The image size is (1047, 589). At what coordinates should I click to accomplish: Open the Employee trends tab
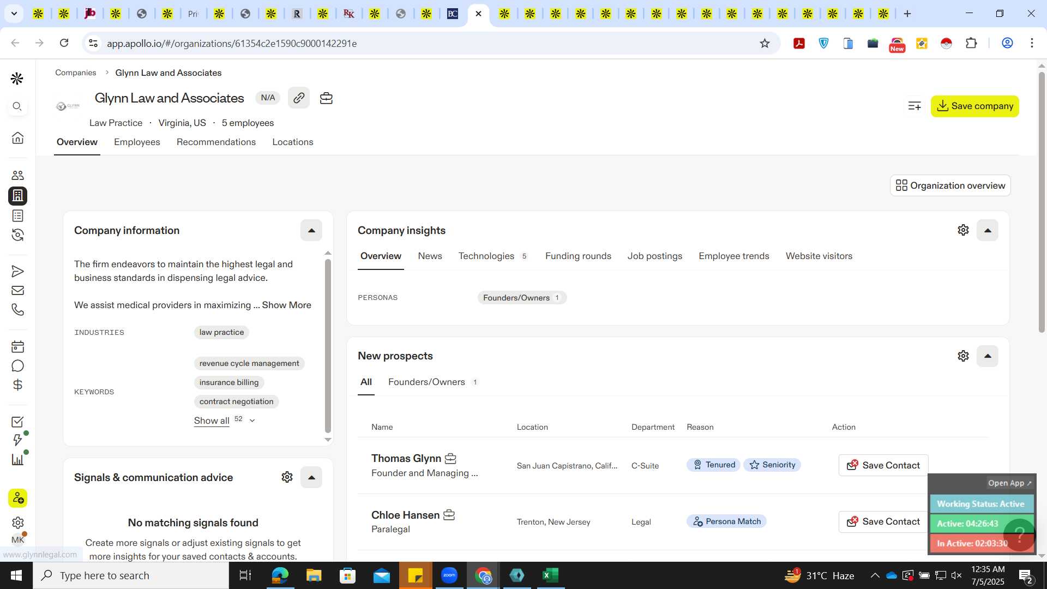point(734,256)
